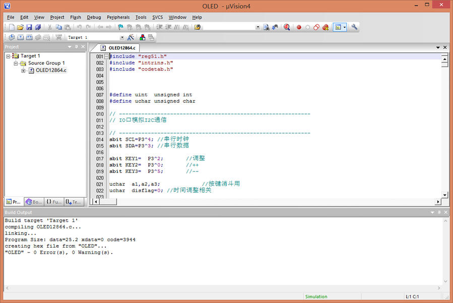Collapse the Target 1 tree node
The image size is (453, 303).
click(8, 56)
